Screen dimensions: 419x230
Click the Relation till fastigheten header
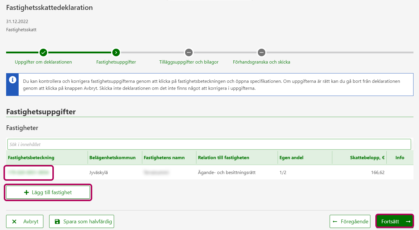(223, 158)
